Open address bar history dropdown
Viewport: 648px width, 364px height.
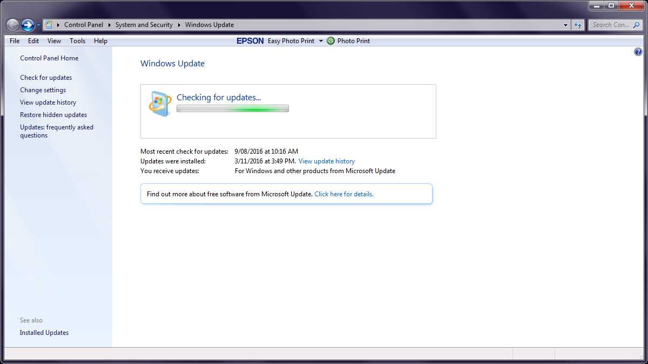565,25
